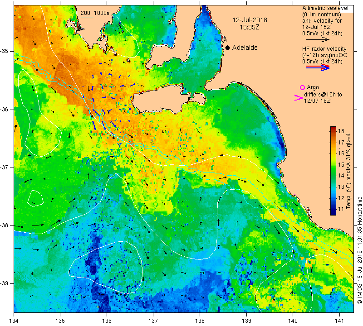This screenshot has width=363, height=326.
Task: Click the colorbar value '12'
Action: click(x=341, y=198)
